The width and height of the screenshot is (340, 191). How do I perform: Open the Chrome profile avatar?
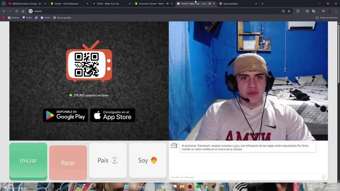(330, 11)
